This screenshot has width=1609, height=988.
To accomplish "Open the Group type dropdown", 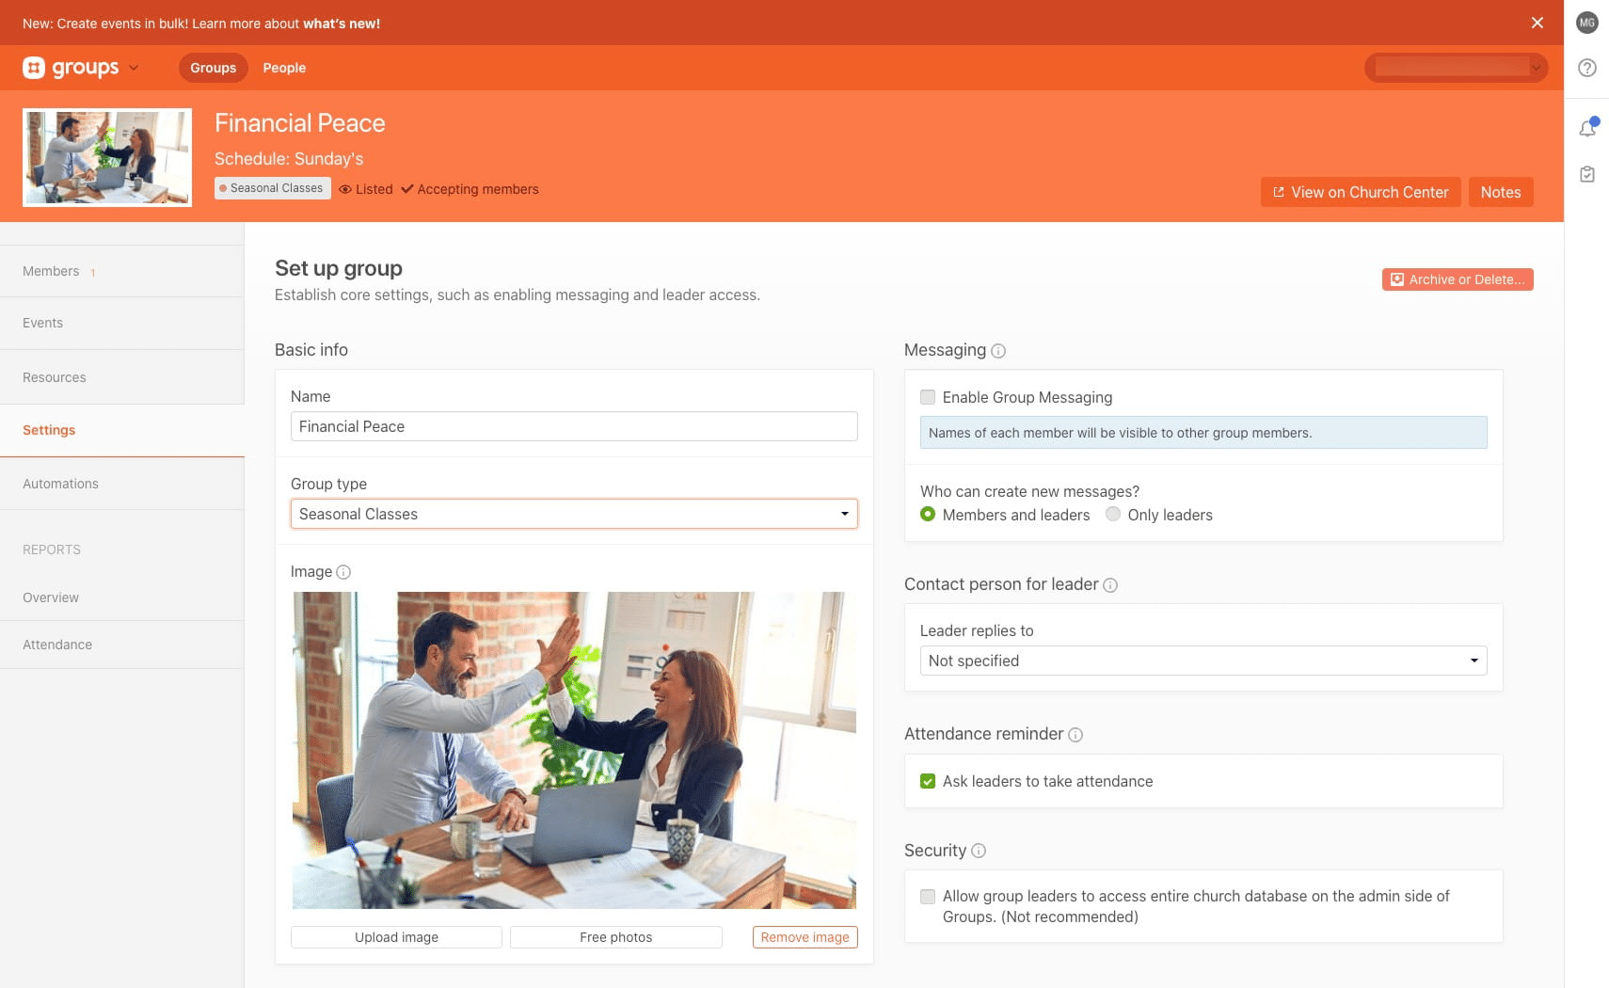I will (x=574, y=514).
